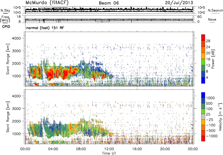Click the '08:00' time axis tick label
223x155 pixels.
click(x=81, y=149)
